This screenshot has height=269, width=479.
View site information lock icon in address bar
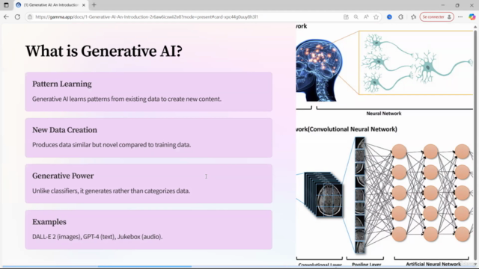(30, 16)
